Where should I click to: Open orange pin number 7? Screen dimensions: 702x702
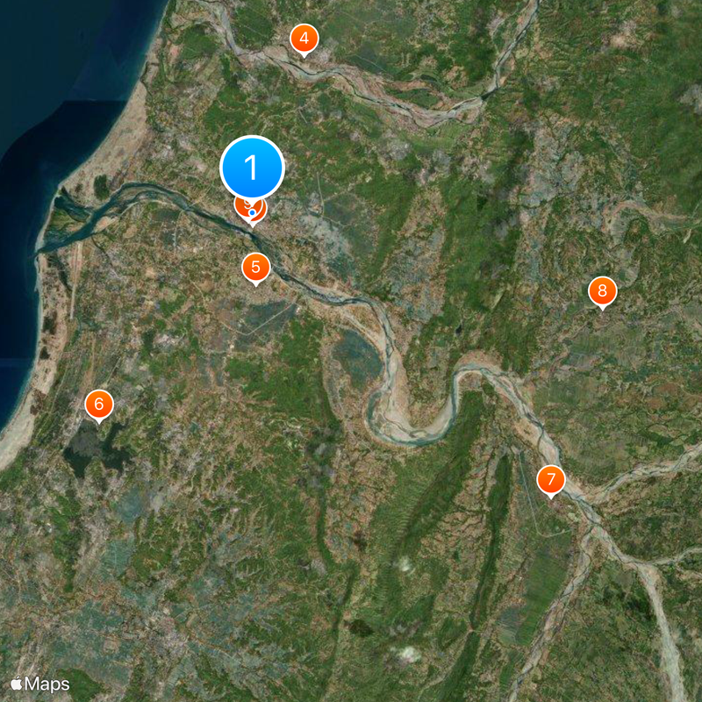click(551, 480)
